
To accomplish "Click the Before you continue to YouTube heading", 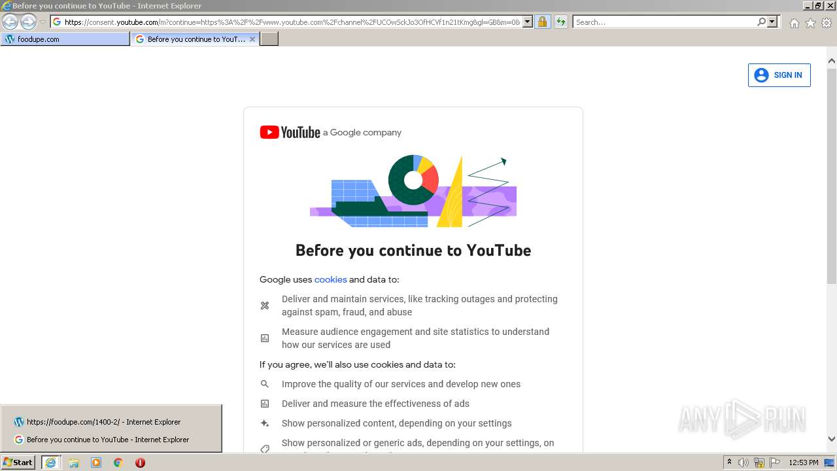I will coord(413,251).
